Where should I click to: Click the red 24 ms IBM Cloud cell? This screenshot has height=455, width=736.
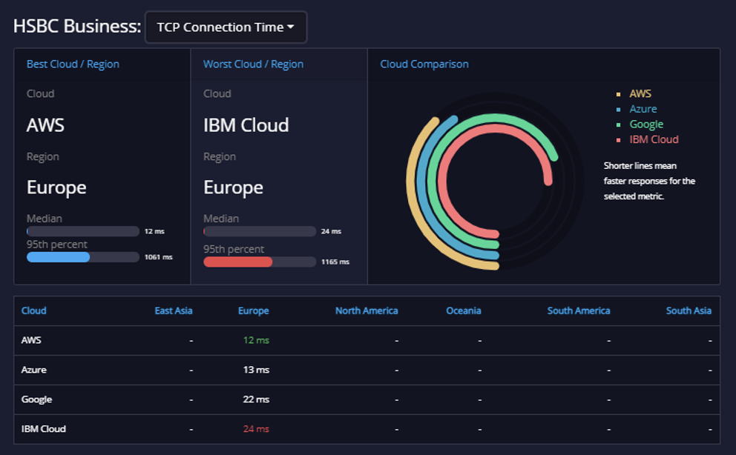256,429
